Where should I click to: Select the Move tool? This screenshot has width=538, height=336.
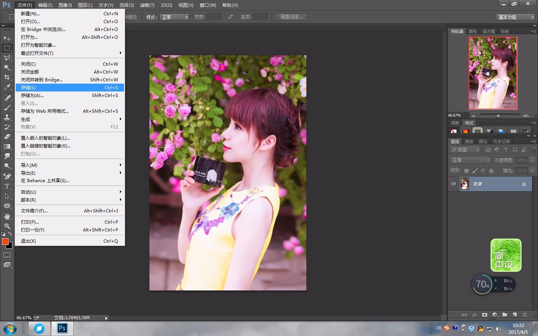7,38
